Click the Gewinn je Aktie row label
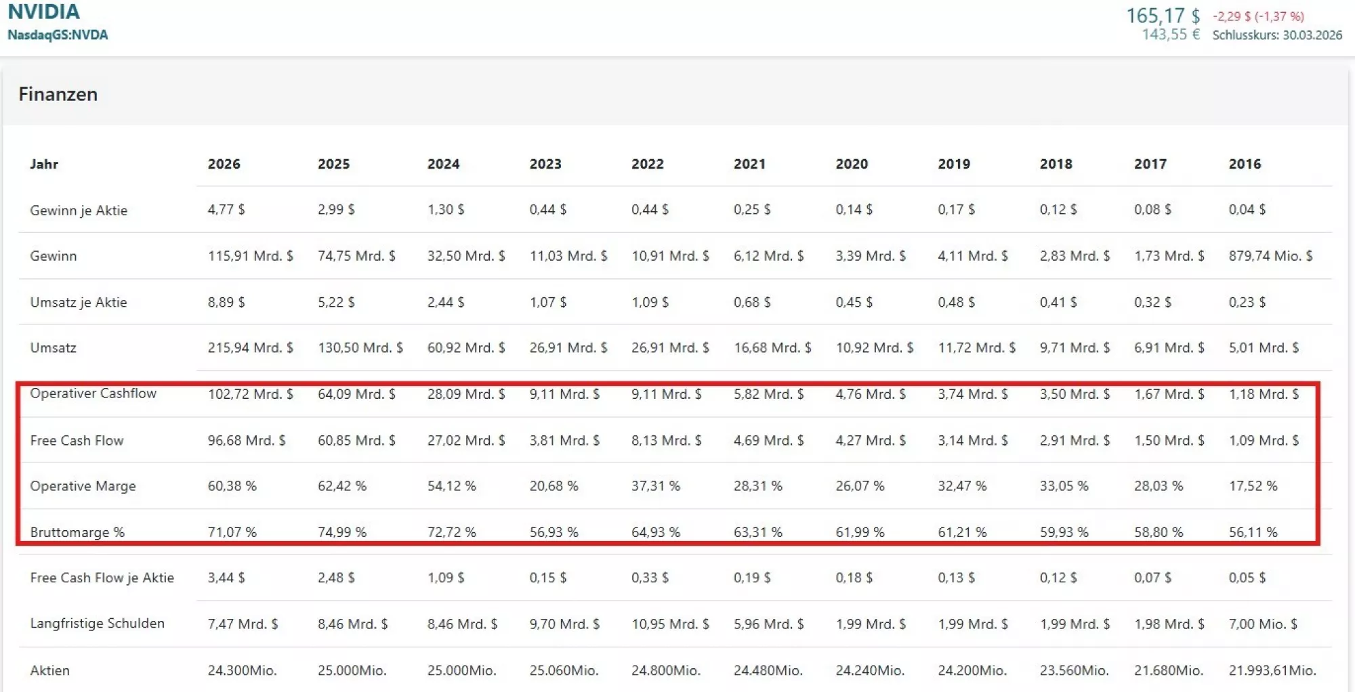 79,210
